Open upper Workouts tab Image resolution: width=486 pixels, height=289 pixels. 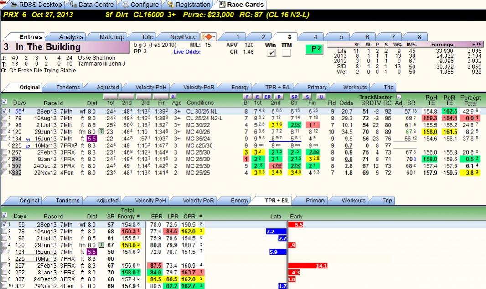point(355,88)
